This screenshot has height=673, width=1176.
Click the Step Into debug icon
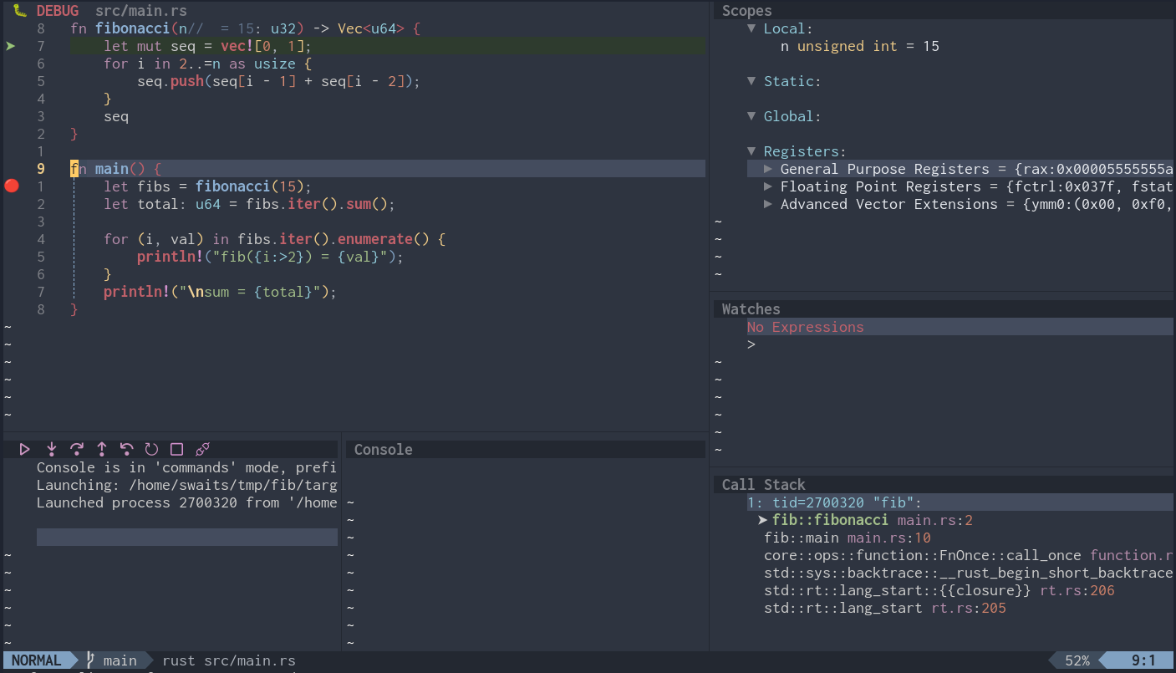click(52, 450)
